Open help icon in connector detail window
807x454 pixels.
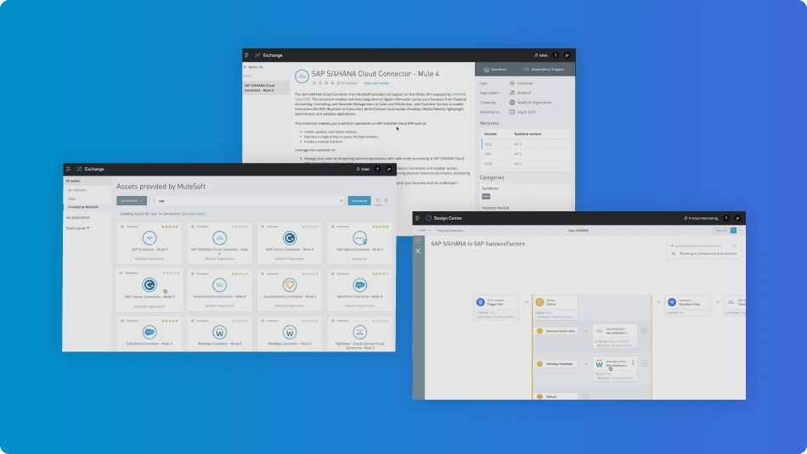coord(556,55)
